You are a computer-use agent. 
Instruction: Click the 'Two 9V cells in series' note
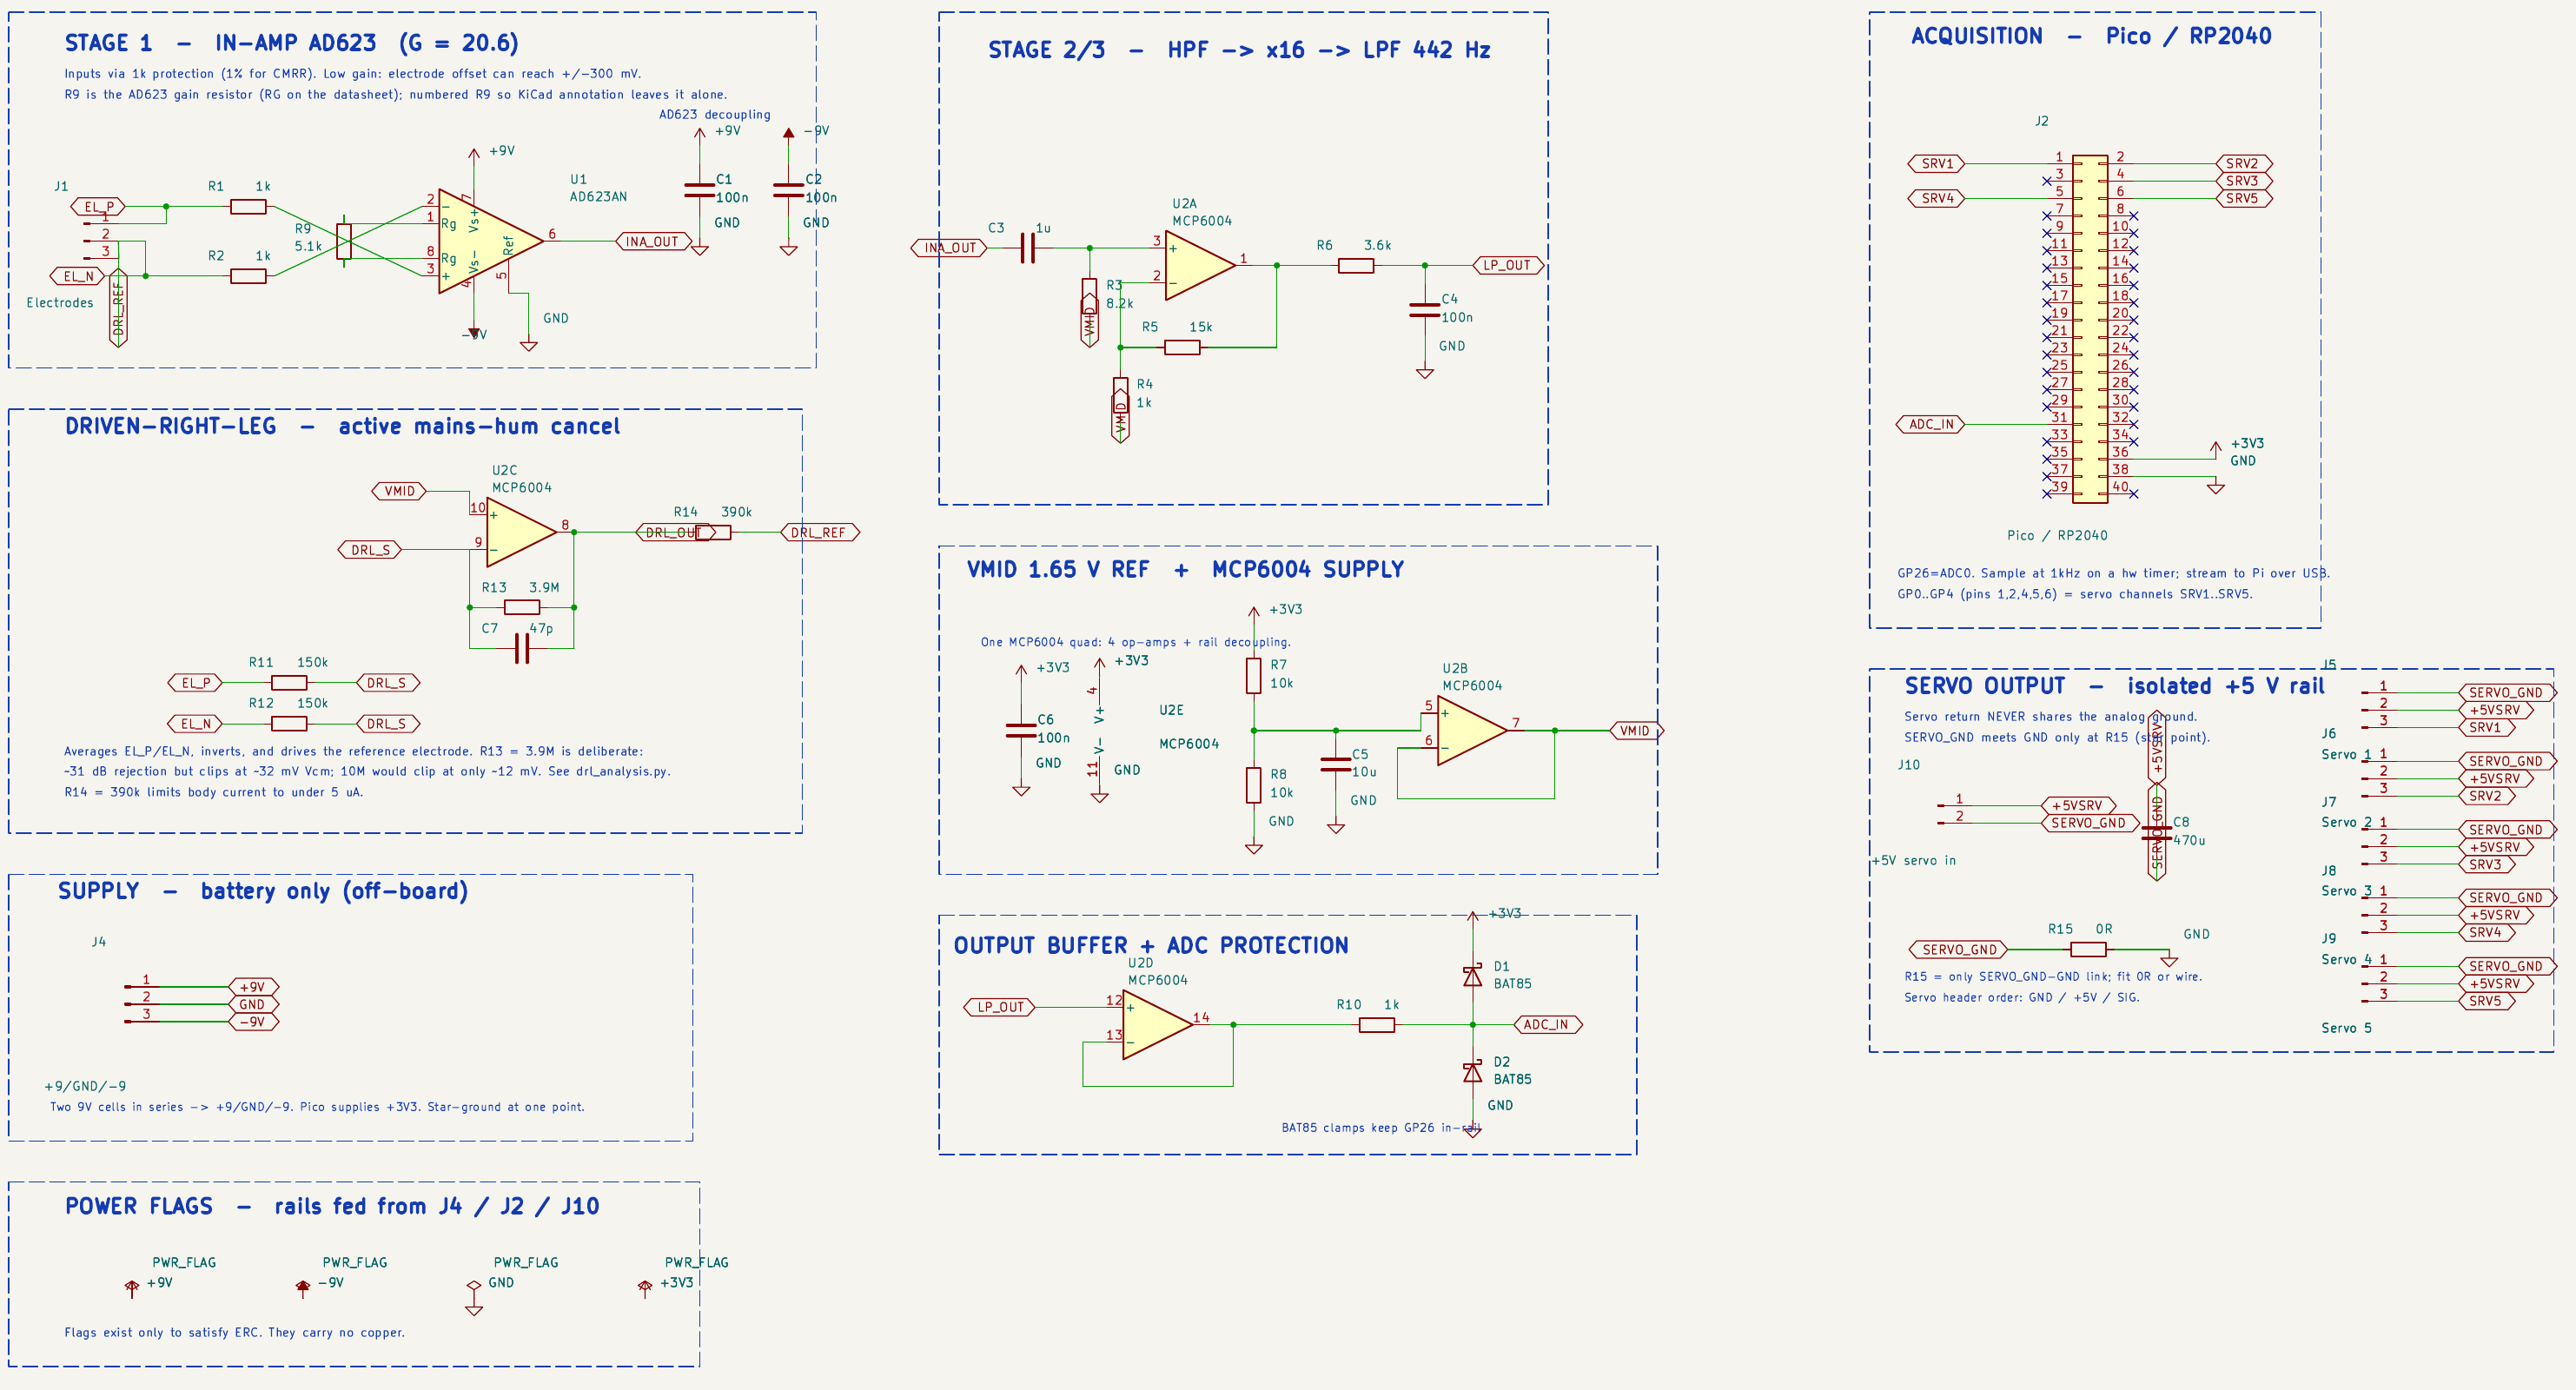tap(317, 1107)
